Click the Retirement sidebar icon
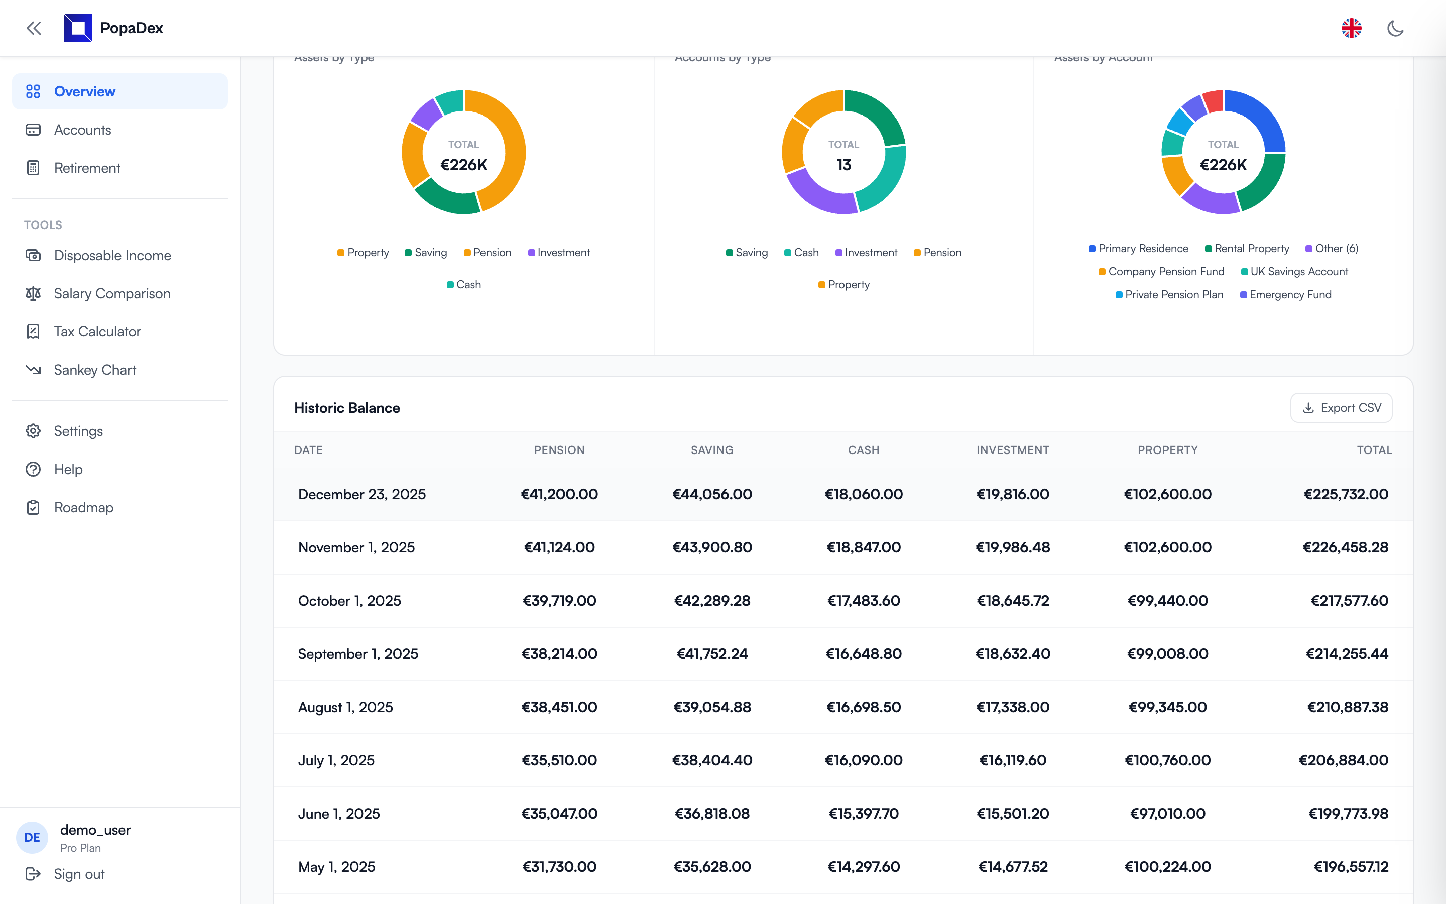Screen dimensions: 1446x904 pos(34,168)
